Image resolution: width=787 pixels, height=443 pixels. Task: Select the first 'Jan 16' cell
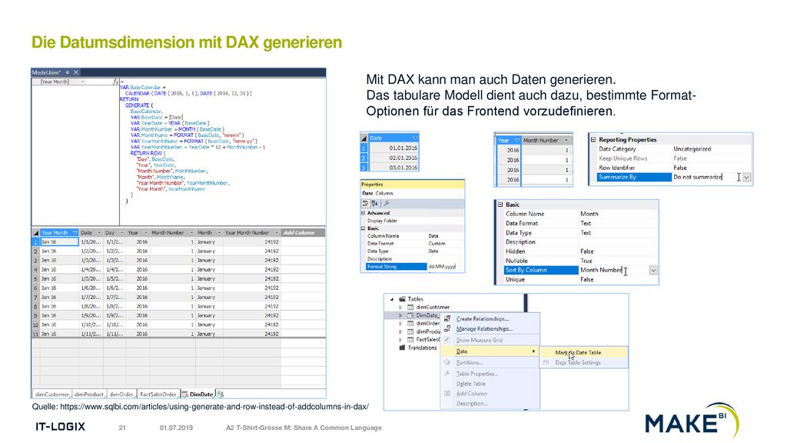pos(59,241)
